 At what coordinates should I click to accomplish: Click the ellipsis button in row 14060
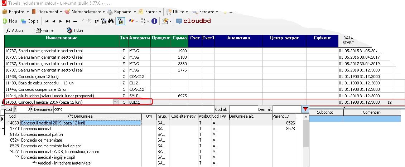[116, 102]
